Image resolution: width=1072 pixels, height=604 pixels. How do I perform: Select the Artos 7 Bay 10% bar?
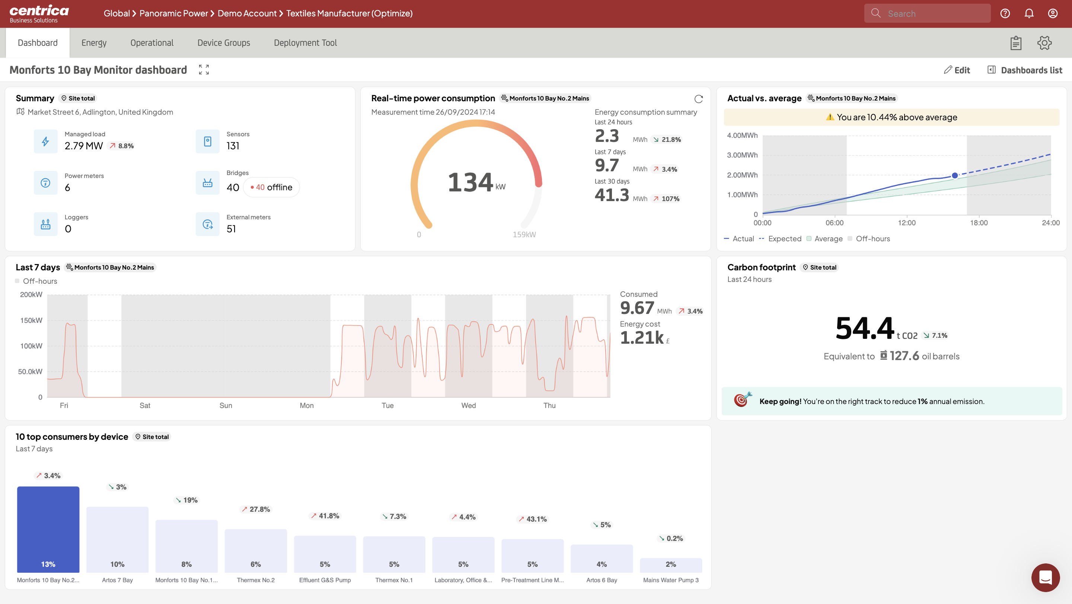click(x=117, y=540)
